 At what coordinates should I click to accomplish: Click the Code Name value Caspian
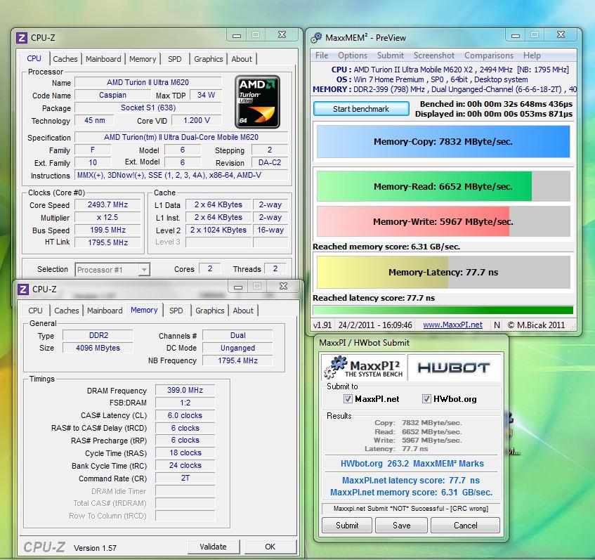coord(112,95)
